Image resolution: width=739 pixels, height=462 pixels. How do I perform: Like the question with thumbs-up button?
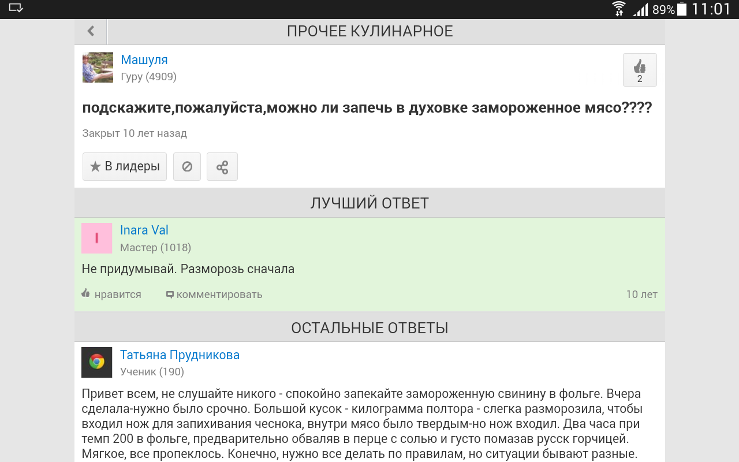[x=639, y=70]
